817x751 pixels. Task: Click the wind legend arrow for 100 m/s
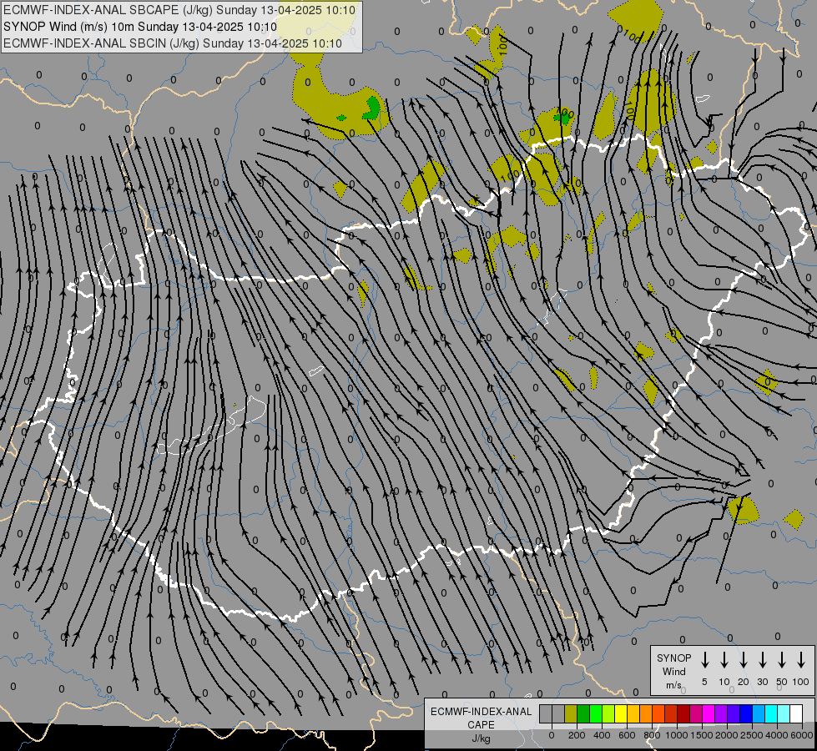tap(801, 660)
